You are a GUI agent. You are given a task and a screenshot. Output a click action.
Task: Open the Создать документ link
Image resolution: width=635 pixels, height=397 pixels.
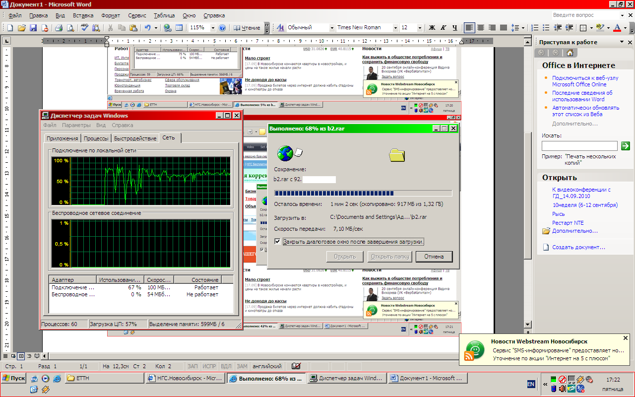click(578, 247)
